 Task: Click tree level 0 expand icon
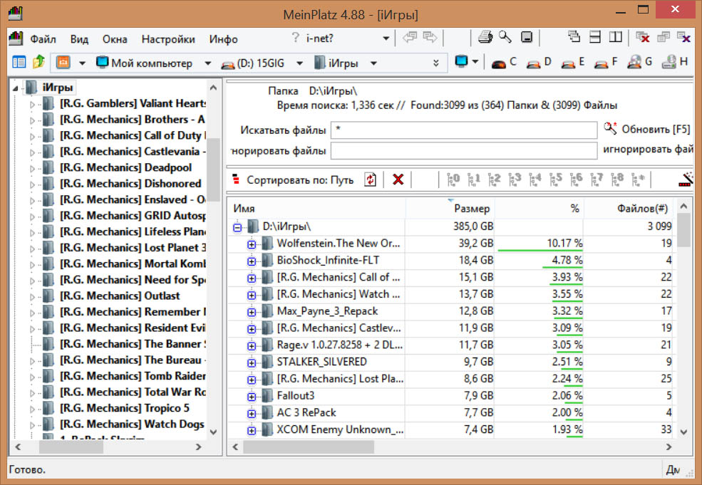453,179
